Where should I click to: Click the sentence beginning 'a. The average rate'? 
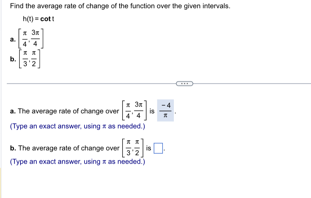click(x=63, y=111)
